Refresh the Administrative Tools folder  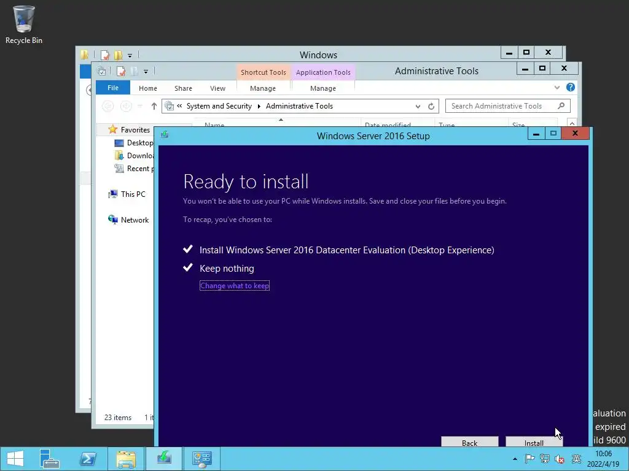point(431,106)
